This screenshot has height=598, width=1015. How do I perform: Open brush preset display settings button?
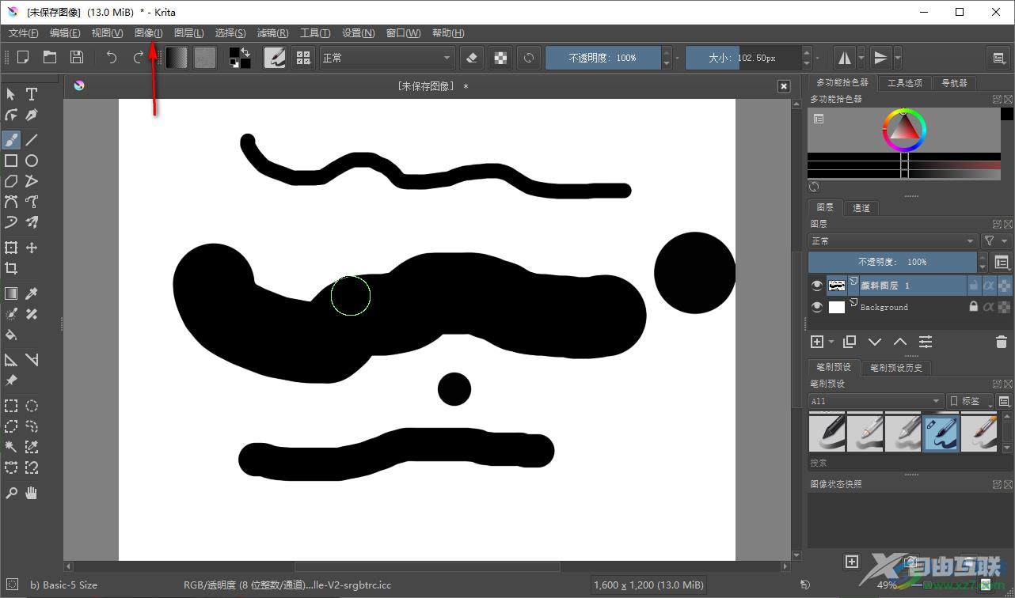coord(1004,401)
